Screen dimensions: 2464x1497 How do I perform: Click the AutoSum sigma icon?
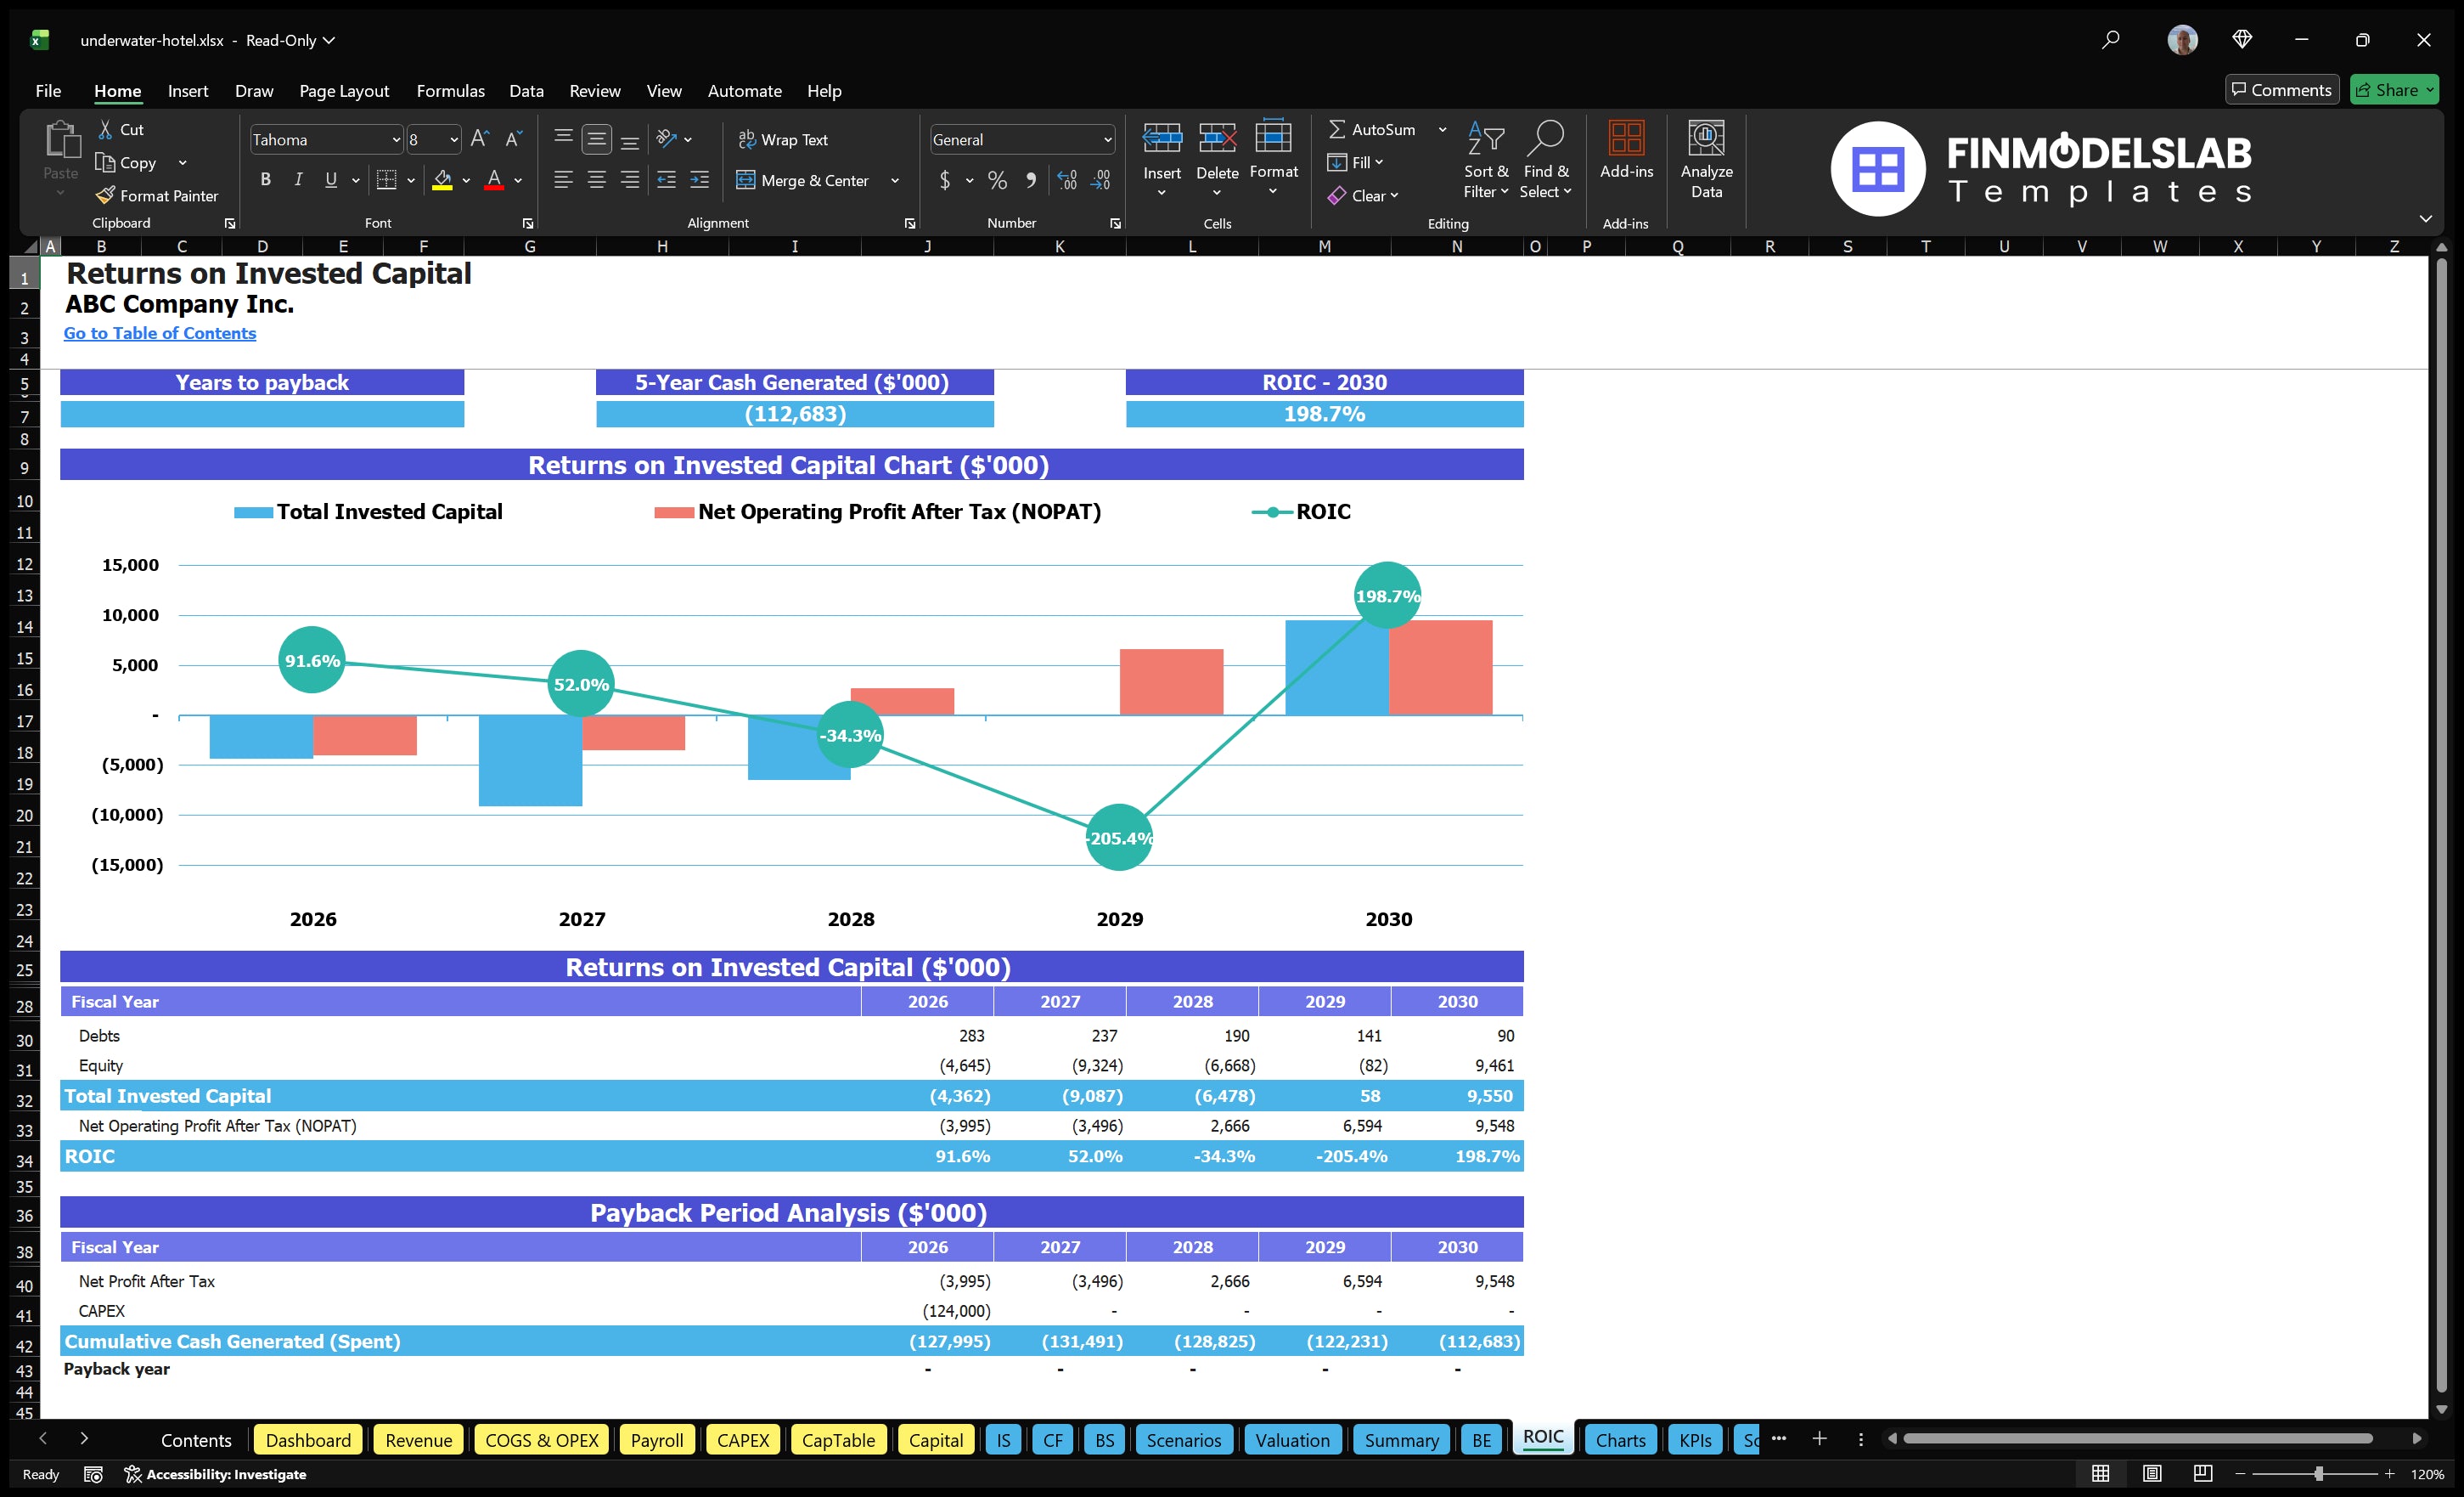[1336, 129]
